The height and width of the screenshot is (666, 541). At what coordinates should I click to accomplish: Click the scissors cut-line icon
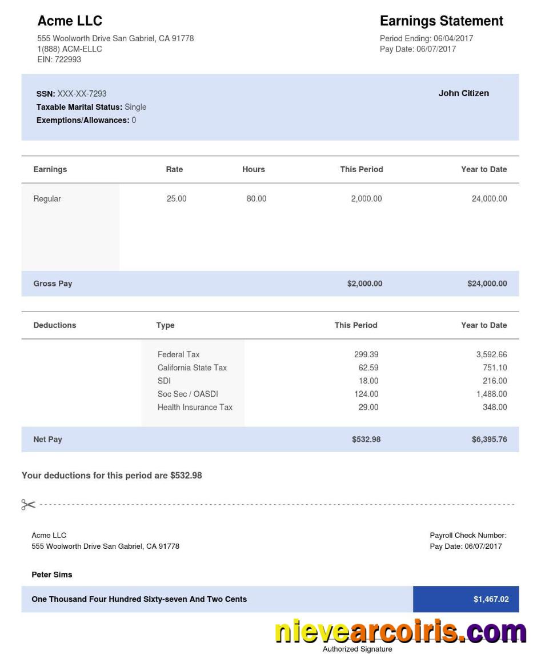(28, 504)
